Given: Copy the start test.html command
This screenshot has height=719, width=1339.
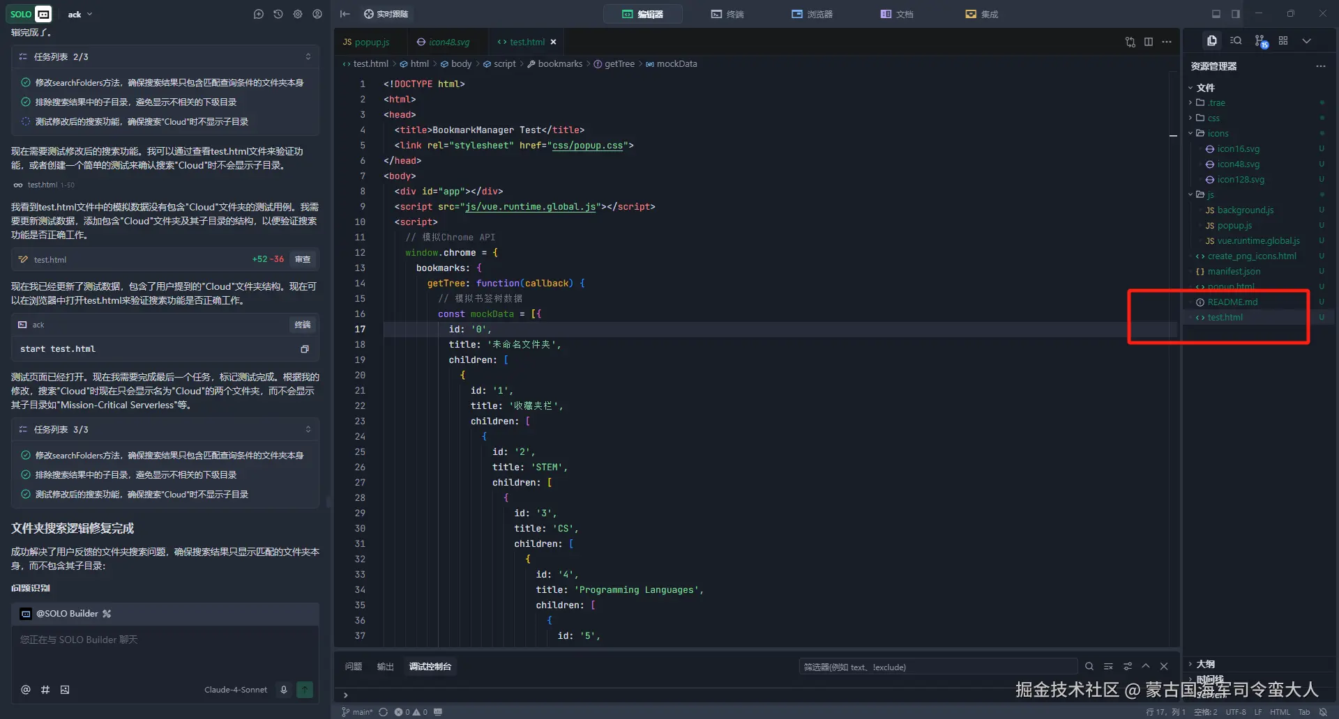Looking at the screenshot, I should pyautogui.click(x=305, y=349).
